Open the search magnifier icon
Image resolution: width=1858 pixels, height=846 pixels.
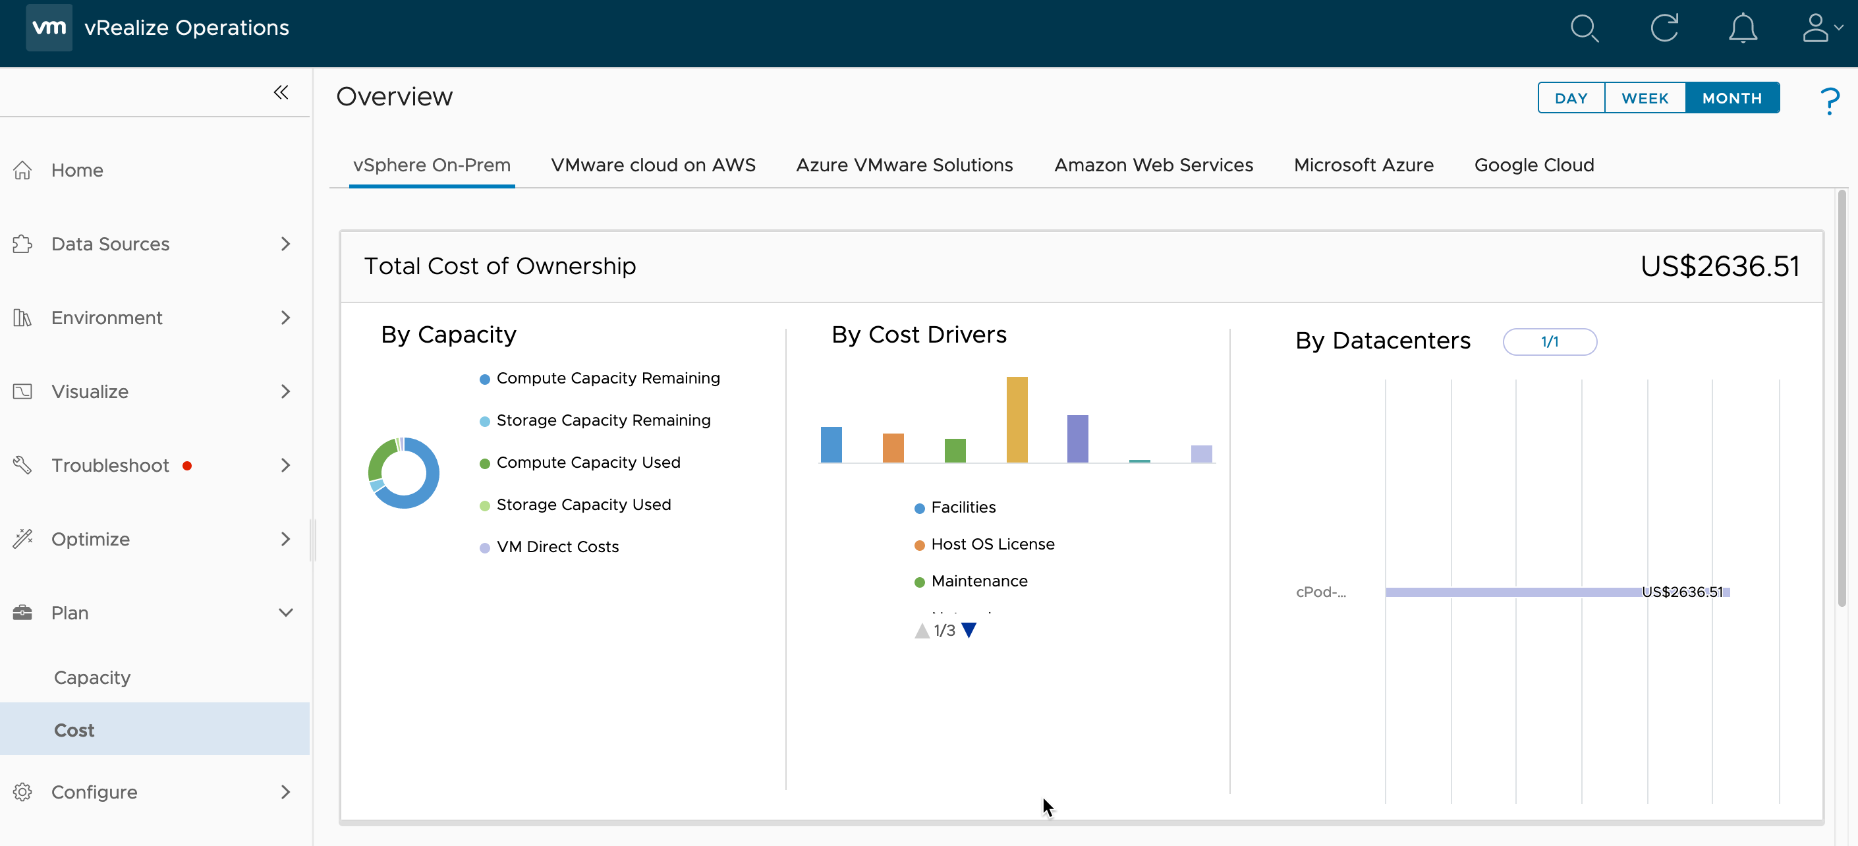[x=1584, y=28]
